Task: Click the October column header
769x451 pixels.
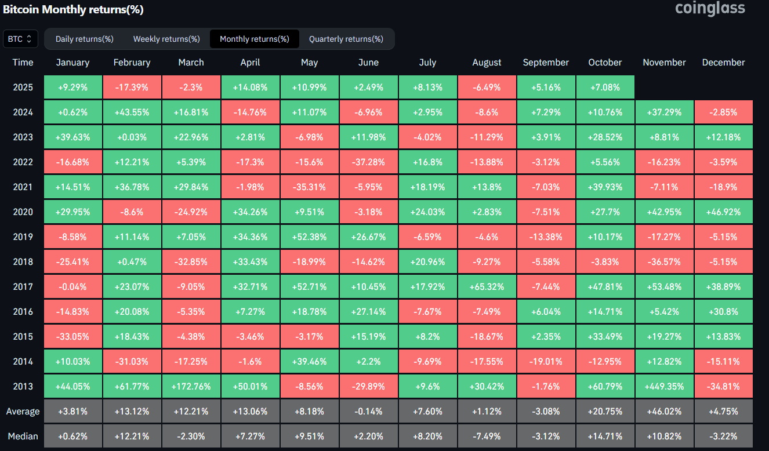Action: tap(605, 63)
